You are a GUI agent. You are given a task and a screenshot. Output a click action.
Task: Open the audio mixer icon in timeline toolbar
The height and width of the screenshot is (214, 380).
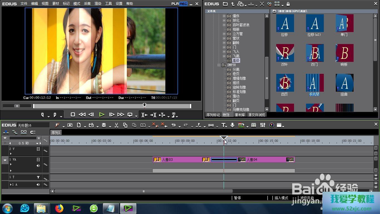263,125
